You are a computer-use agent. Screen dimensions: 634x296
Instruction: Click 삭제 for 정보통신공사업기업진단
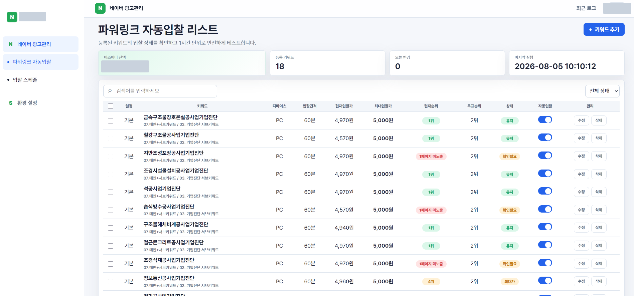[599, 281]
